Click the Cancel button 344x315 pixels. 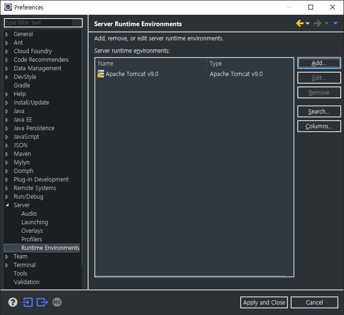click(315, 302)
